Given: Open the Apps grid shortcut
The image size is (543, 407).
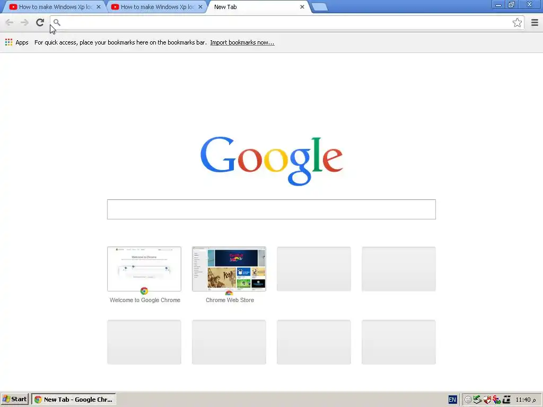Looking at the screenshot, I should click(x=16, y=42).
